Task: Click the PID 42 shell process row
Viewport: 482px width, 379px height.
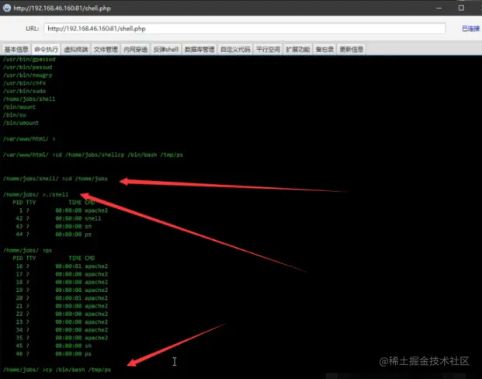Action: click(x=58, y=218)
